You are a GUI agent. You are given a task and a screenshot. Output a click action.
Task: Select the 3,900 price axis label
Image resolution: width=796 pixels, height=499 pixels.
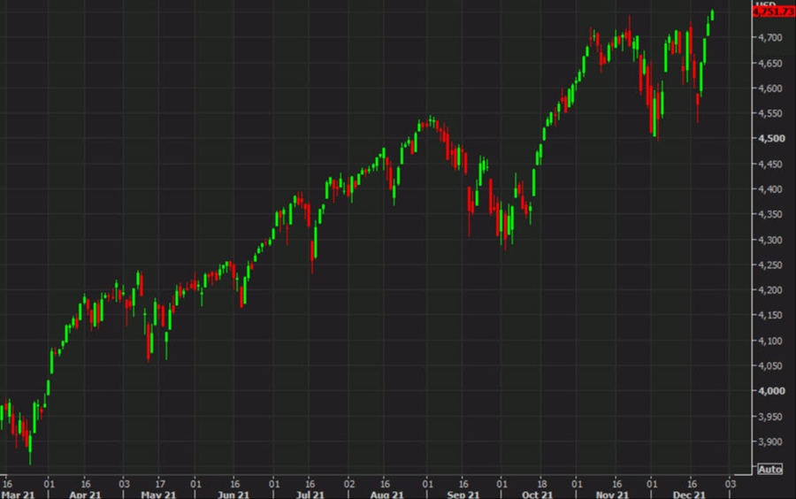pyautogui.click(x=769, y=441)
